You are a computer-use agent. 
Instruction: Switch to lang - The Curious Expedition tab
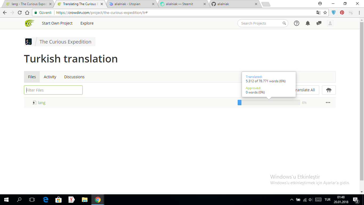click(x=29, y=4)
